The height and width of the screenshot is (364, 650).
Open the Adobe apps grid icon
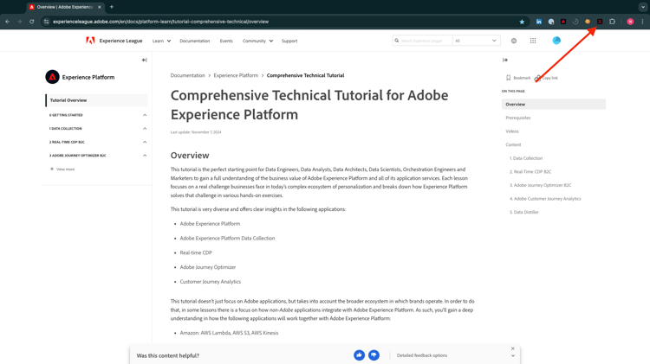(533, 41)
